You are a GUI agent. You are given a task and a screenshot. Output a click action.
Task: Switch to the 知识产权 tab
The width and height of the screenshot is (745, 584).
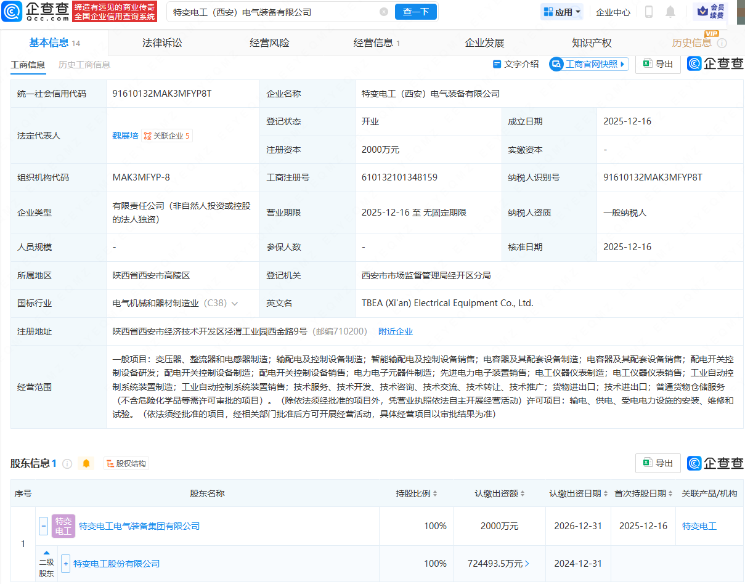tap(592, 43)
